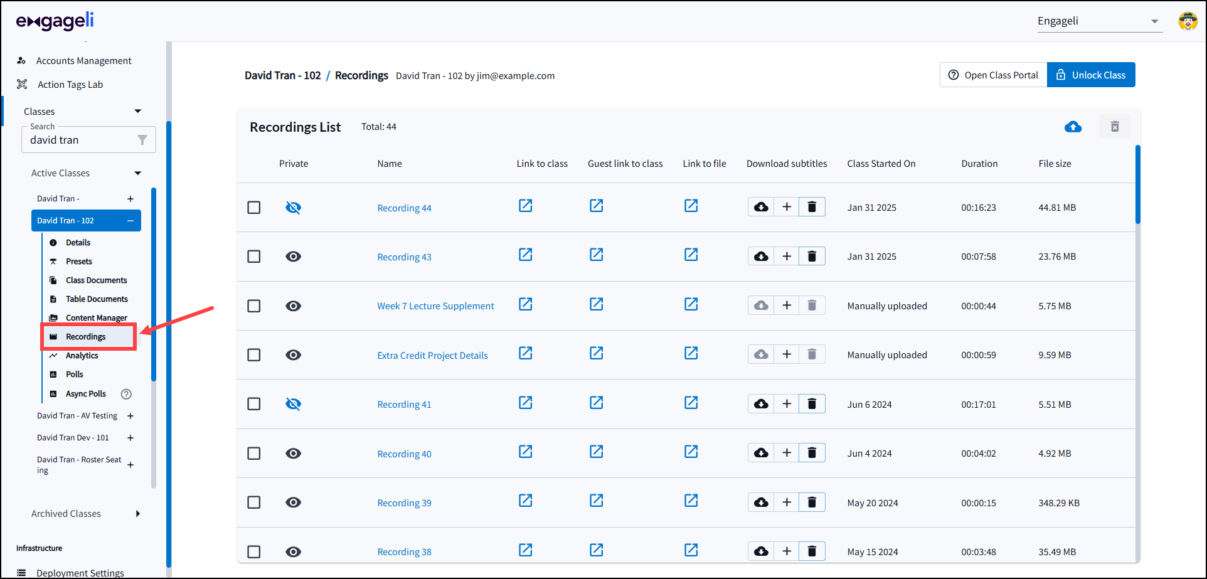Open Link to file for Recording 41
Screen dimensions: 1207x579
(x=691, y=403)
